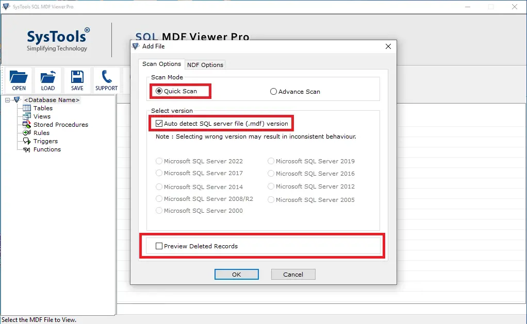Click the Stored Procedures icon
Image resolution: width=527 pixels, height=324 pixels.
tap(26, 125)
